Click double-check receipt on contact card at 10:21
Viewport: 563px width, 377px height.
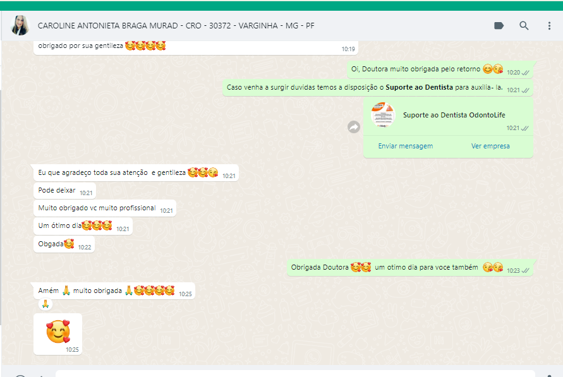click(x=524, y=128)
